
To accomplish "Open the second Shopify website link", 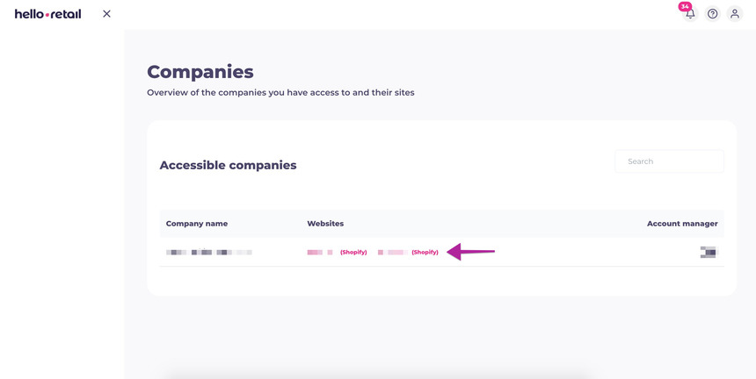I will point(425,252).
